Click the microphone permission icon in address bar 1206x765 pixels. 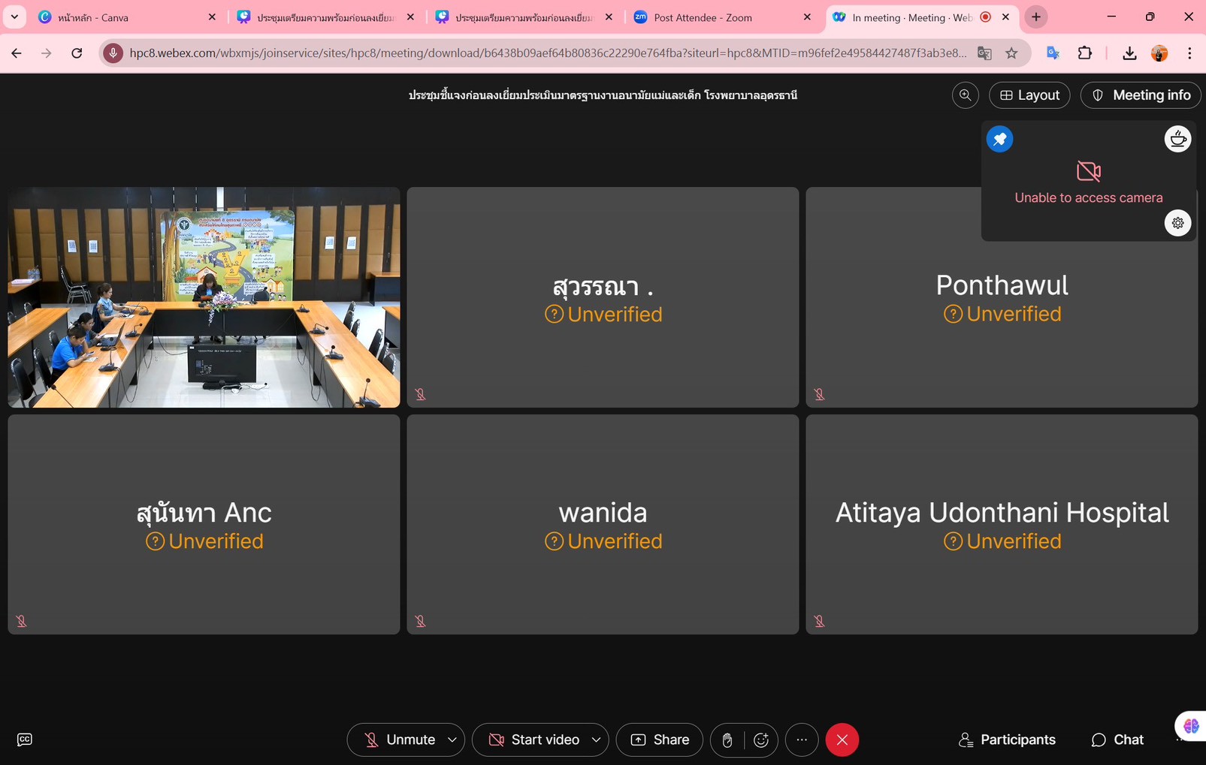(x=113, y=53)
